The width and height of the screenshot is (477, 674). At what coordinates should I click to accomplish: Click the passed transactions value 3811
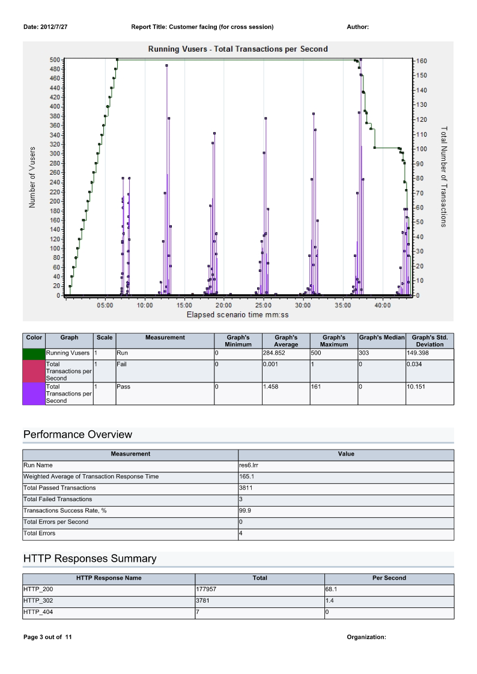(246, 488)
